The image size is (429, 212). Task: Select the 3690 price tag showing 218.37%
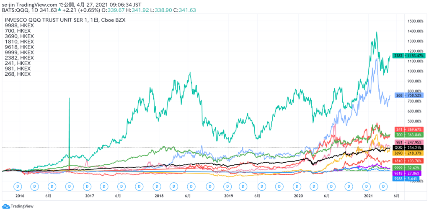[x=409, y=153]
